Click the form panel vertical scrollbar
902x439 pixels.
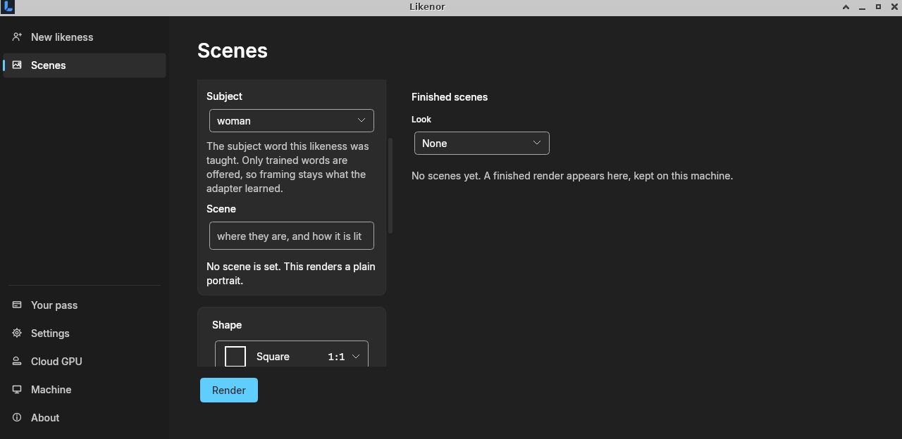391,186
